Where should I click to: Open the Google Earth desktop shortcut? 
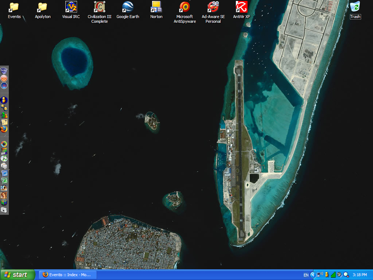click(x=127, y=7)
